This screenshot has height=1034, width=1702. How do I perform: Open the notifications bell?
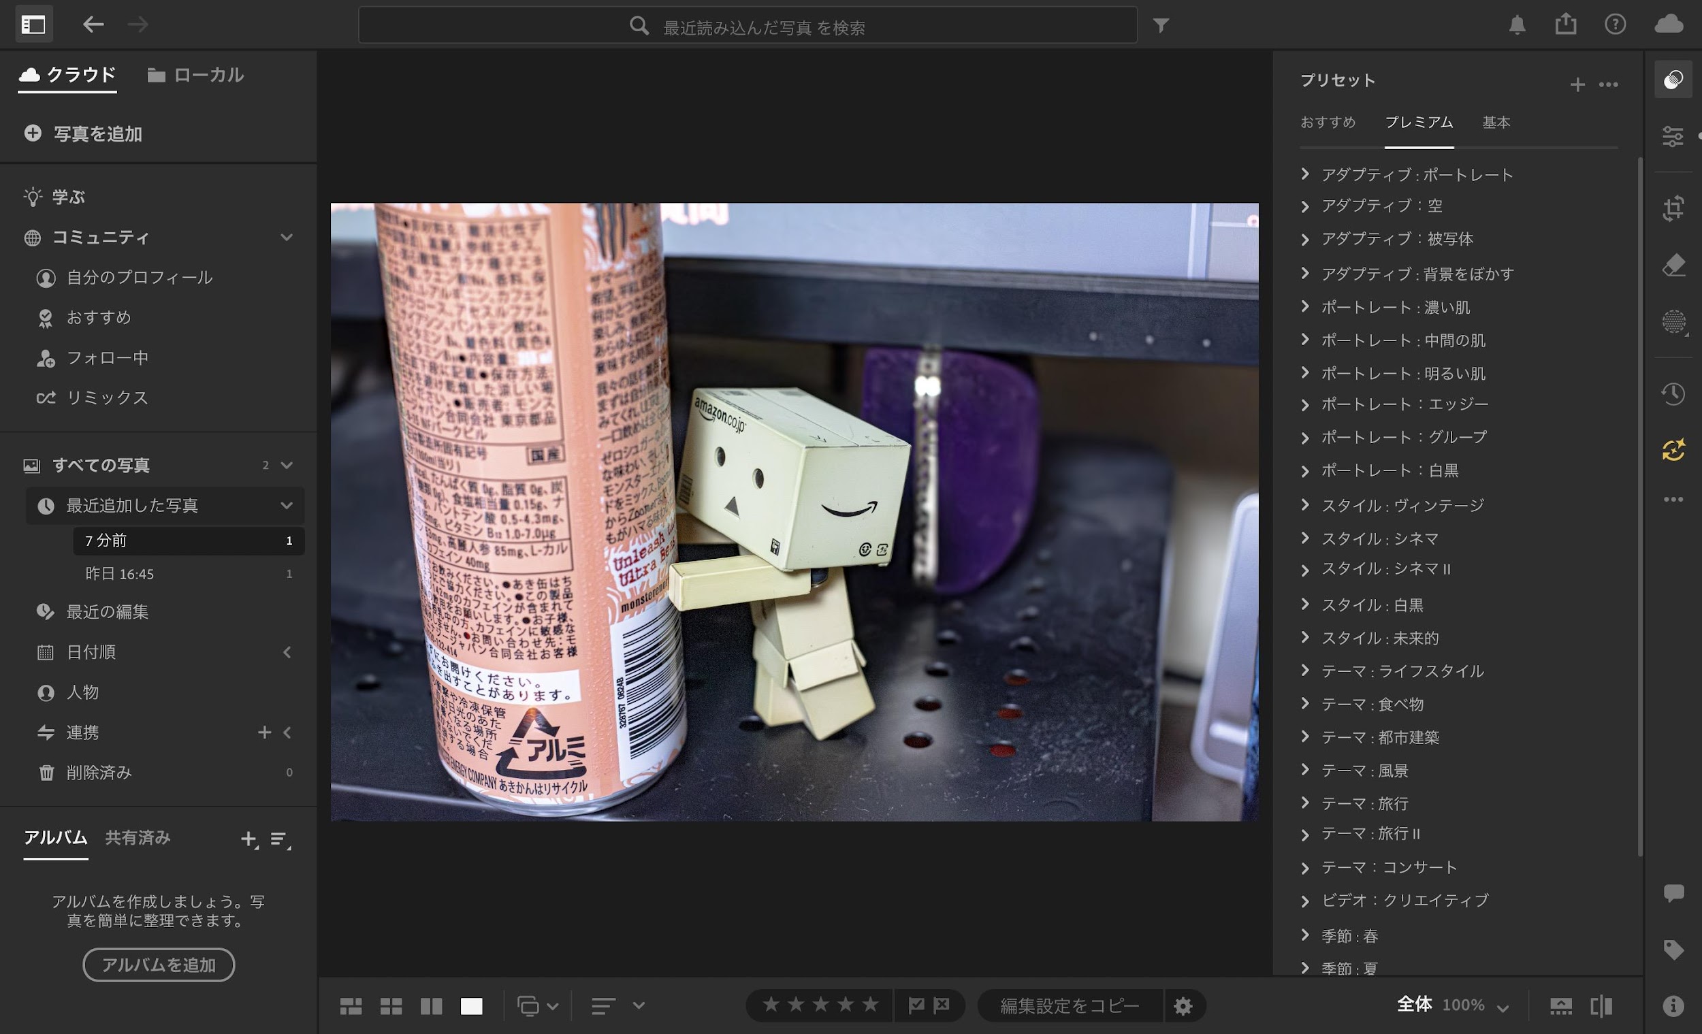pos(1517,25)
